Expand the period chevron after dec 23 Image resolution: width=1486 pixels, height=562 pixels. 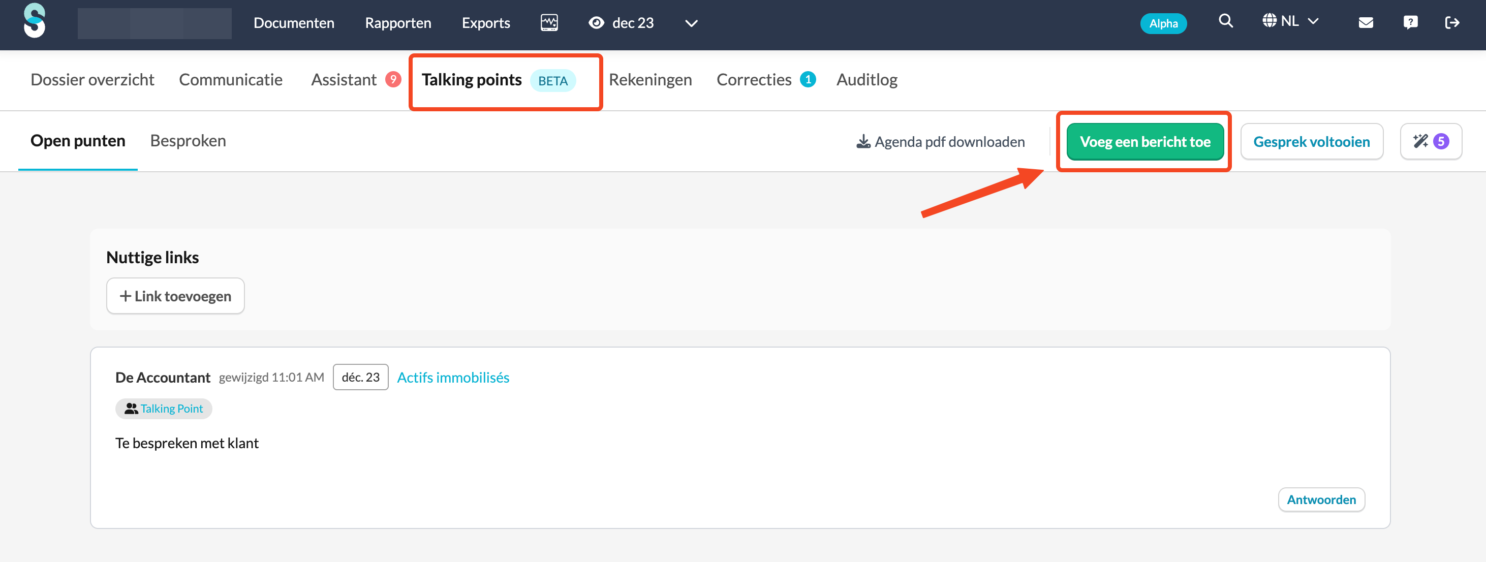tap(691, 23)
